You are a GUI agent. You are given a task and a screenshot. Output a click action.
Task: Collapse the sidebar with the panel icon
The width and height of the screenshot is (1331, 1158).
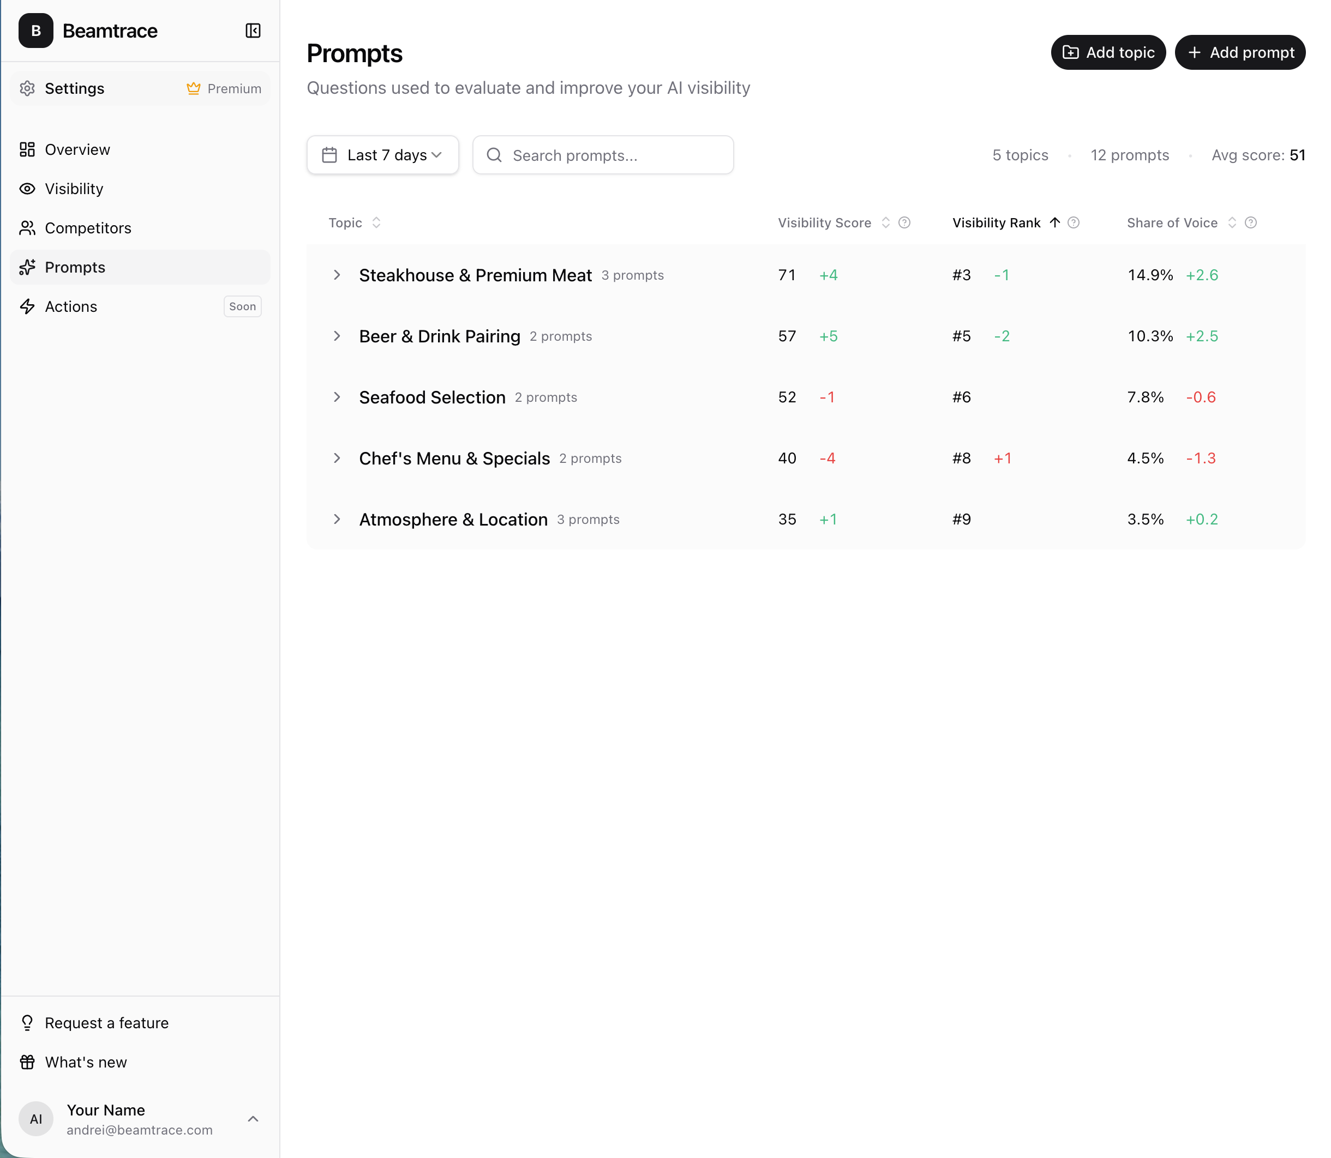[253, 31]
